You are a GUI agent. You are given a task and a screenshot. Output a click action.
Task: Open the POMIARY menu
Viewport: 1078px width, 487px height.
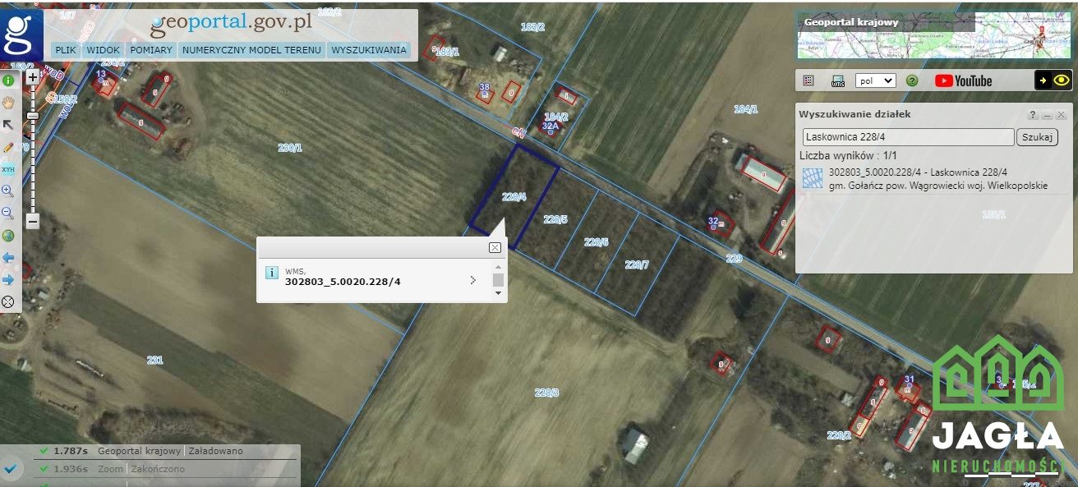click(x=151, y=50)
